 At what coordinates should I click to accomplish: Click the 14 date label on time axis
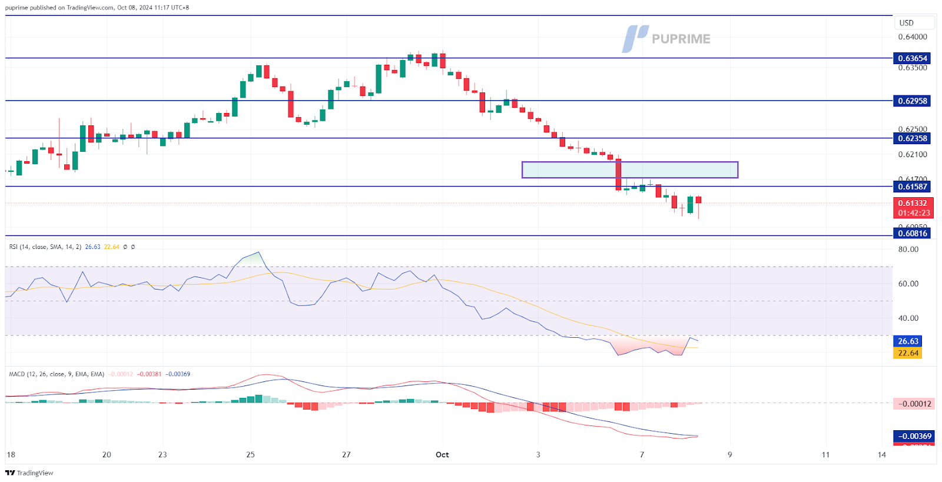(x=882, y=454)
